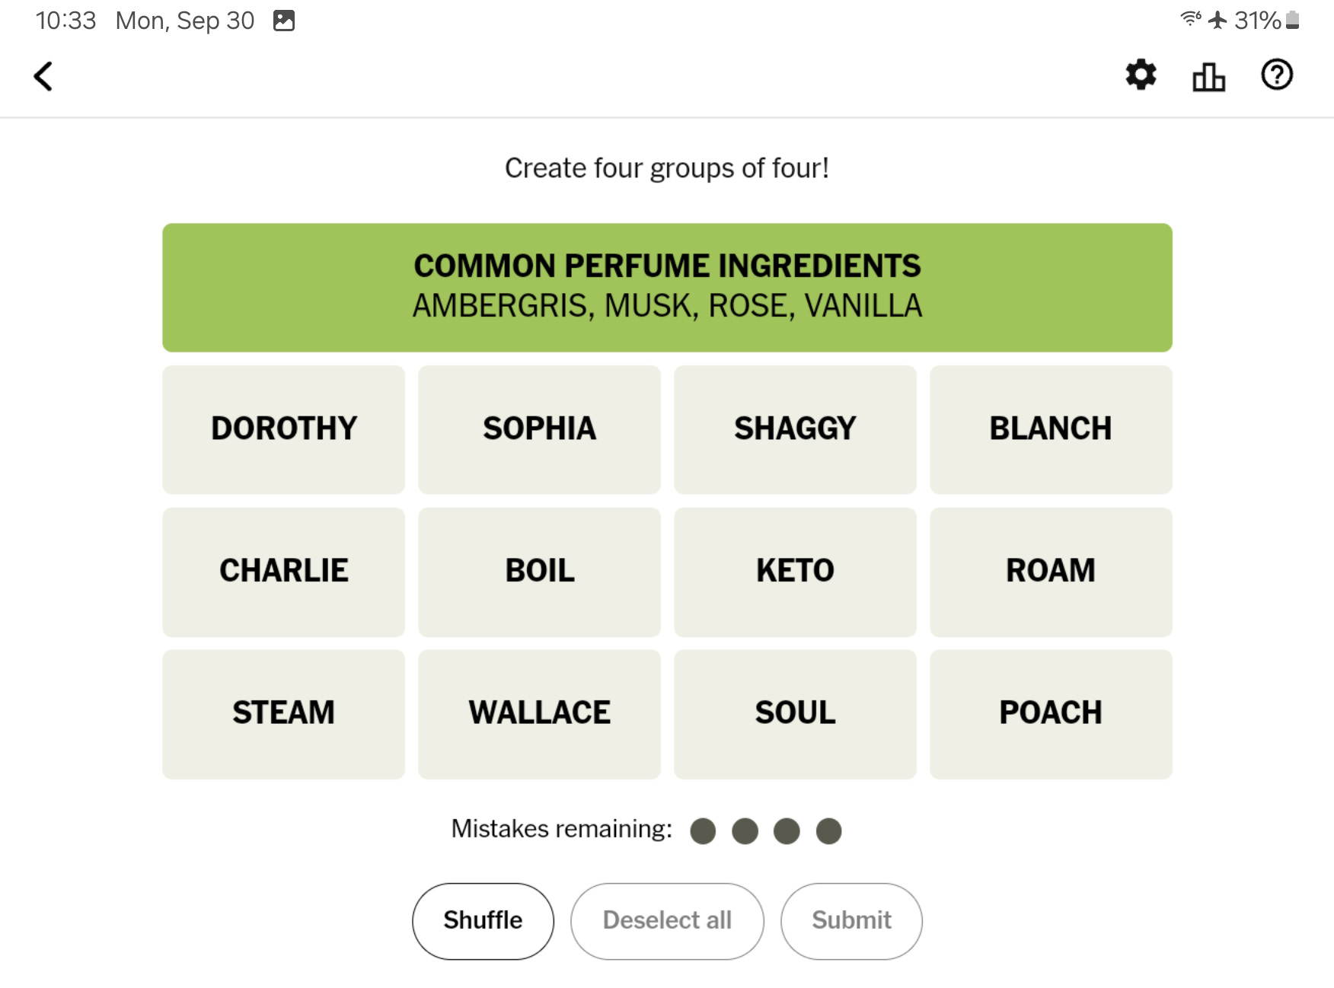The image size is (1334, 988).
Task: Click the Deselect all button
Action: click(x=667, y=921)
